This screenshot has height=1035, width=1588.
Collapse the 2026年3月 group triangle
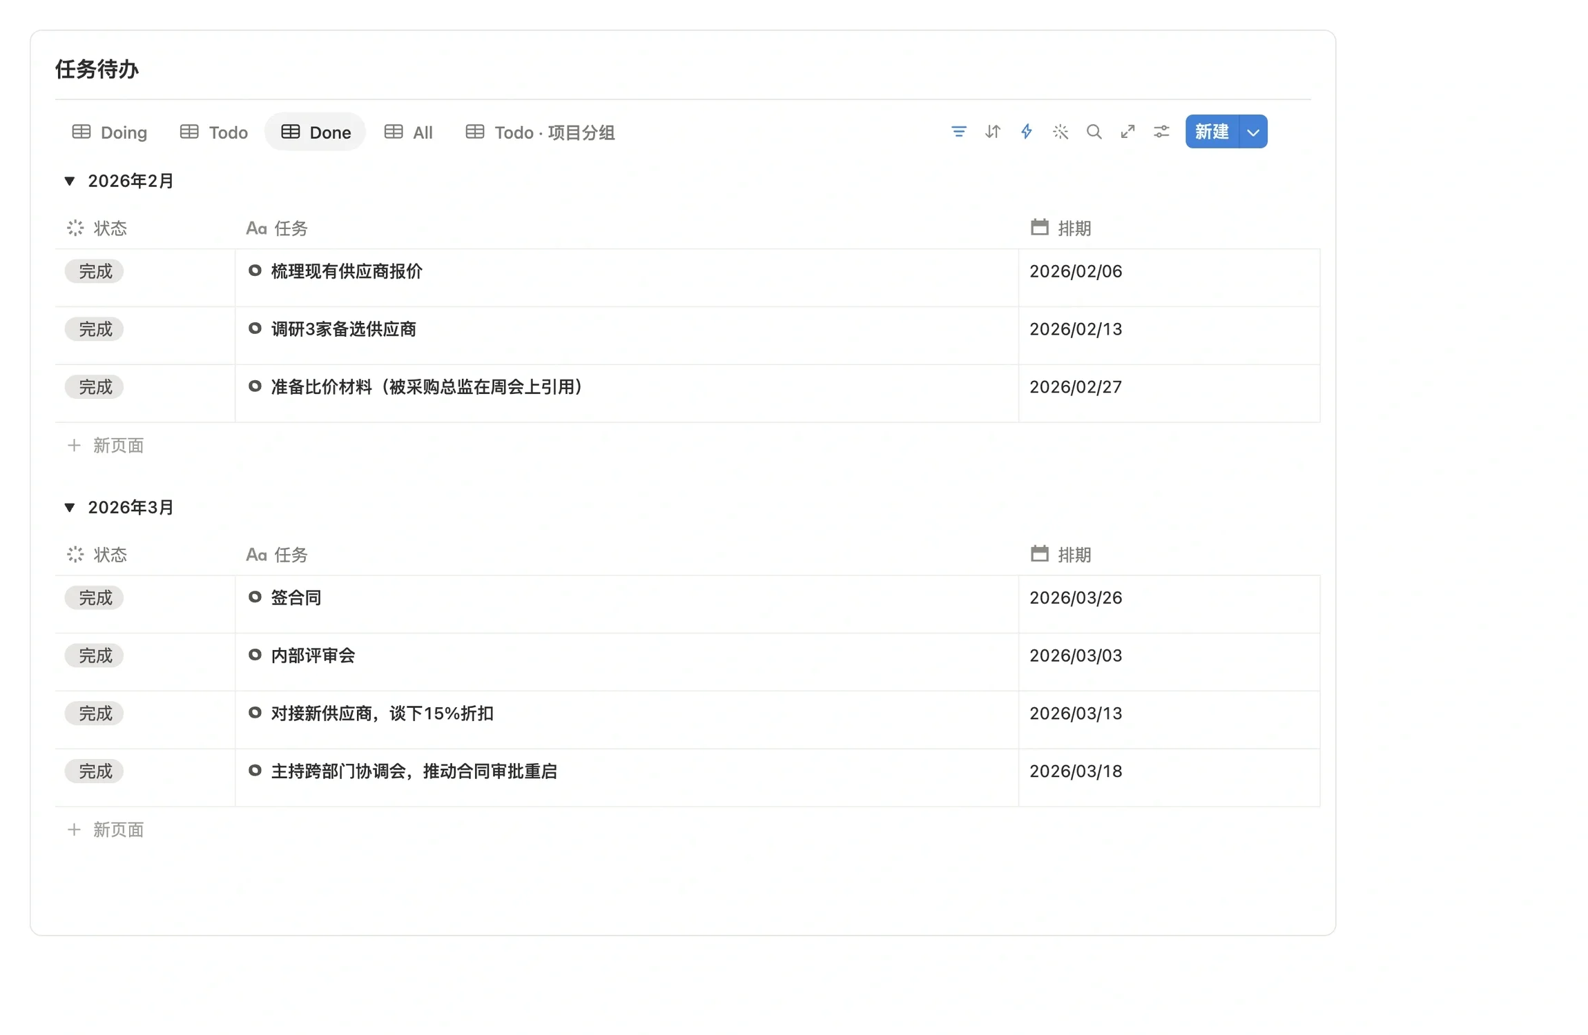(70, 507)
